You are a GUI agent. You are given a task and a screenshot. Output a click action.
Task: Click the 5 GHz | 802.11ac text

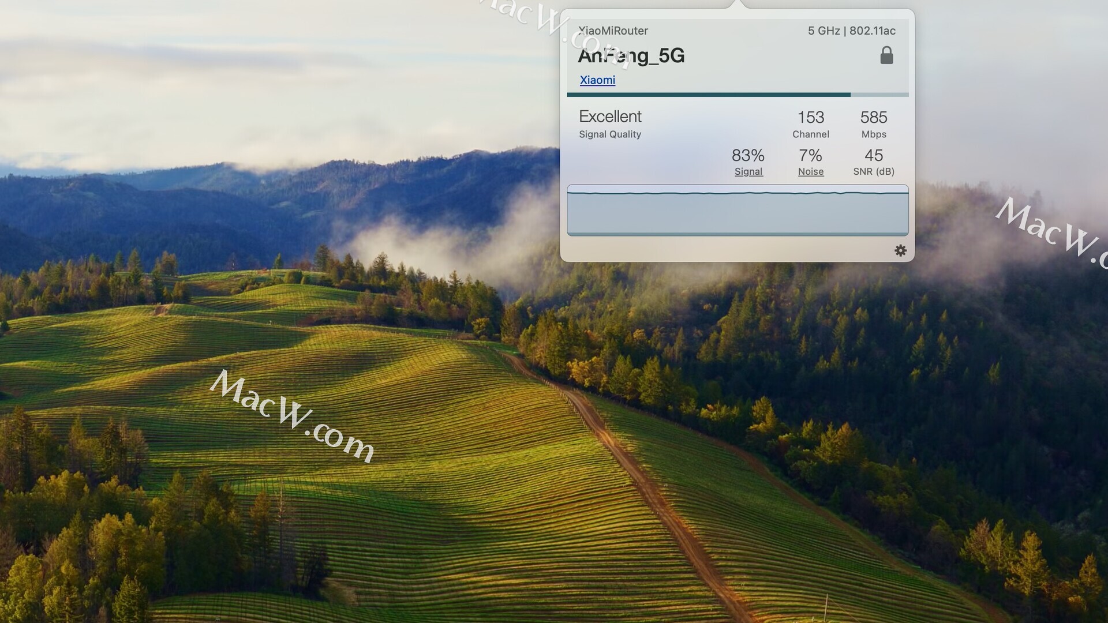coord(851,31)
